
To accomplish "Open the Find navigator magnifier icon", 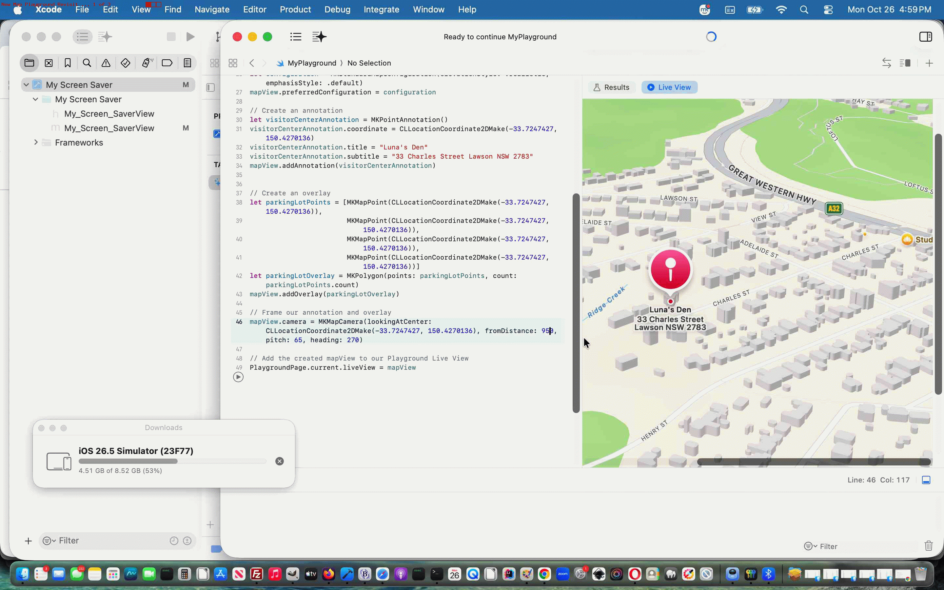I will [x=87, y=63].
